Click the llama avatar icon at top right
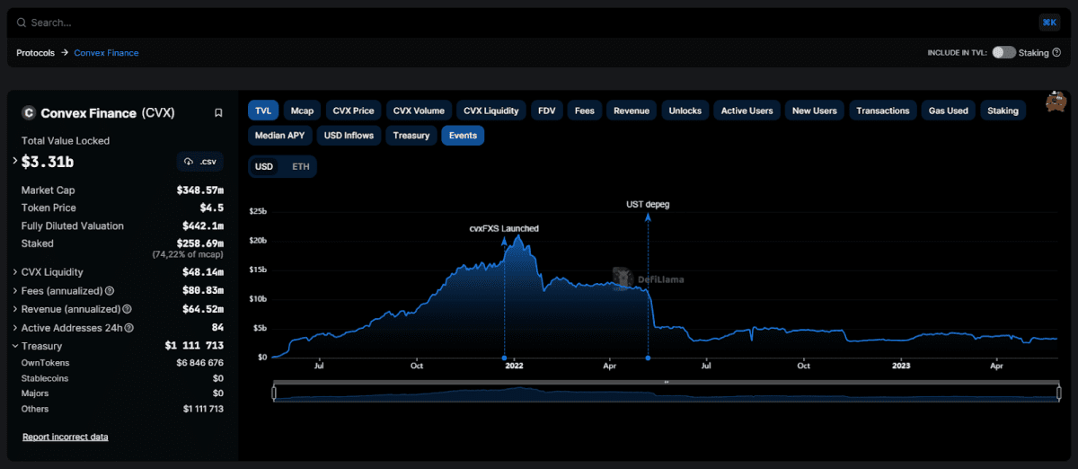 coord(1056,102)
